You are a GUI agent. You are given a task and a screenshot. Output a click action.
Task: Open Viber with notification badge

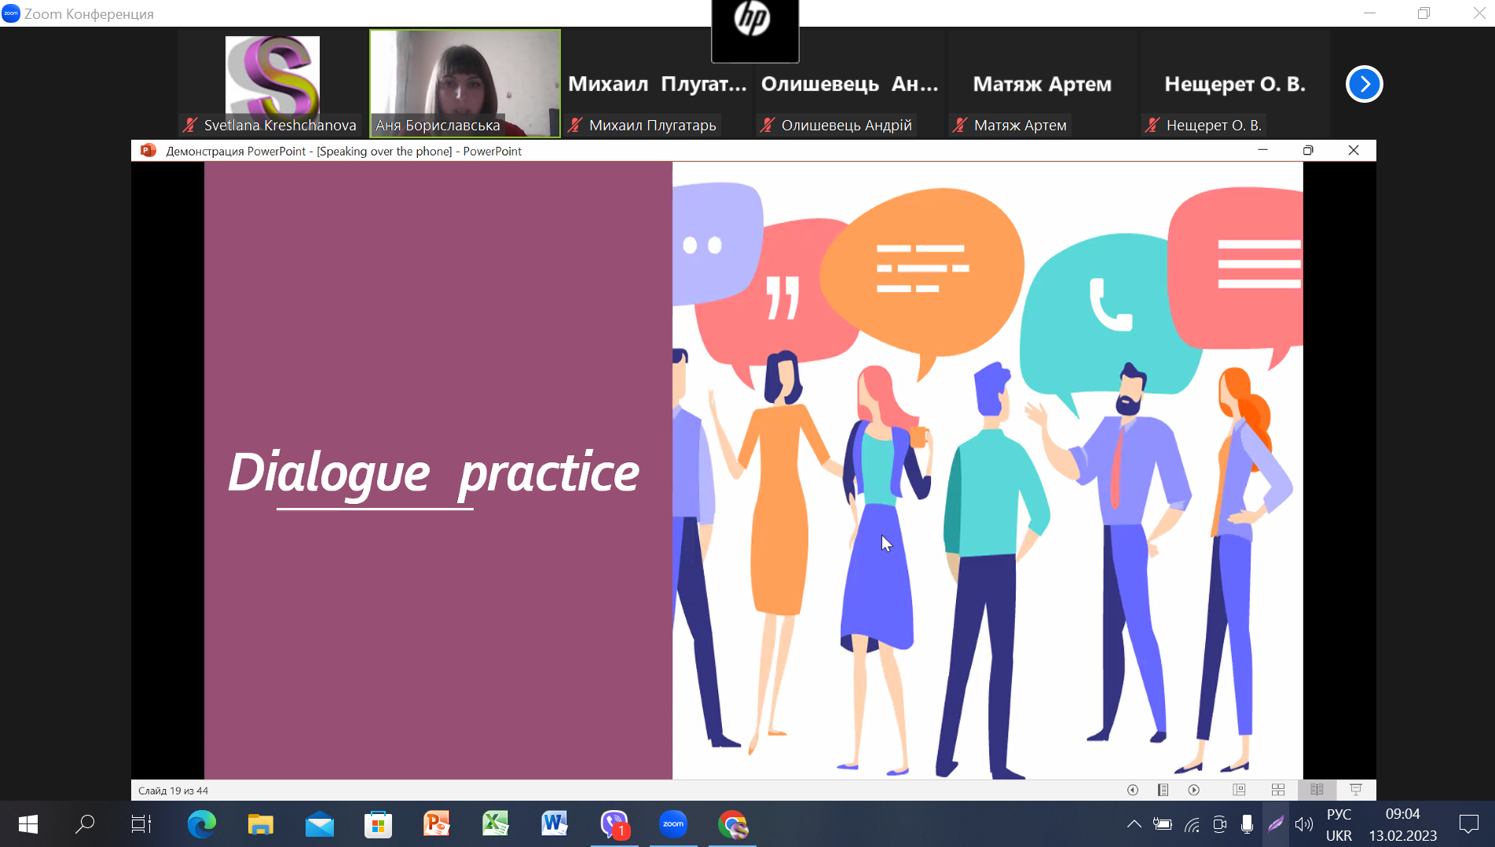(x=614, y=824)
